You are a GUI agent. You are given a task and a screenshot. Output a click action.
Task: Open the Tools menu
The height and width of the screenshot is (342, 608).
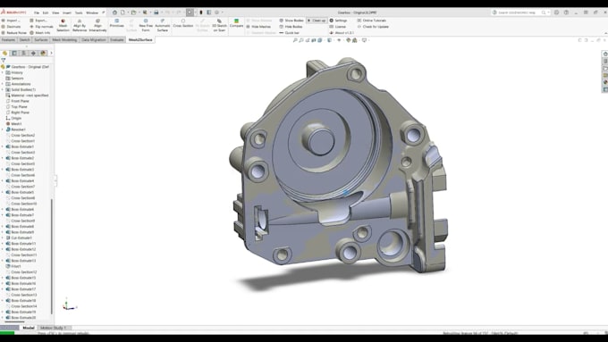pos(79,13)
